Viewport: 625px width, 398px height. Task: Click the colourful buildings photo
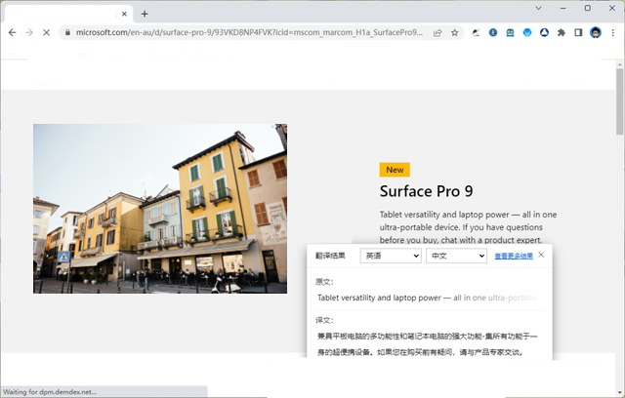(x=160, y=209)
